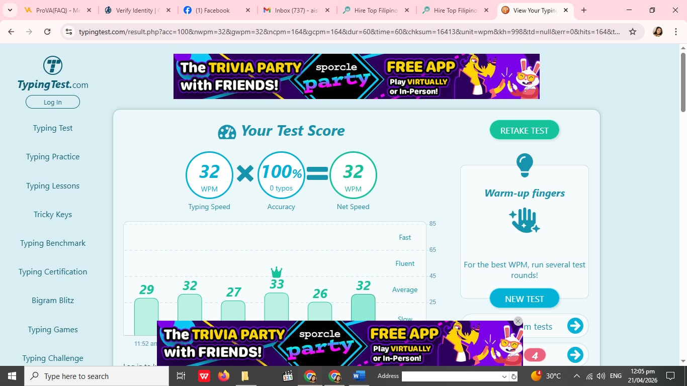Expand the taskbar Address dropdown arrow
The width and height of the screenshot is (687, 386).
504,376
